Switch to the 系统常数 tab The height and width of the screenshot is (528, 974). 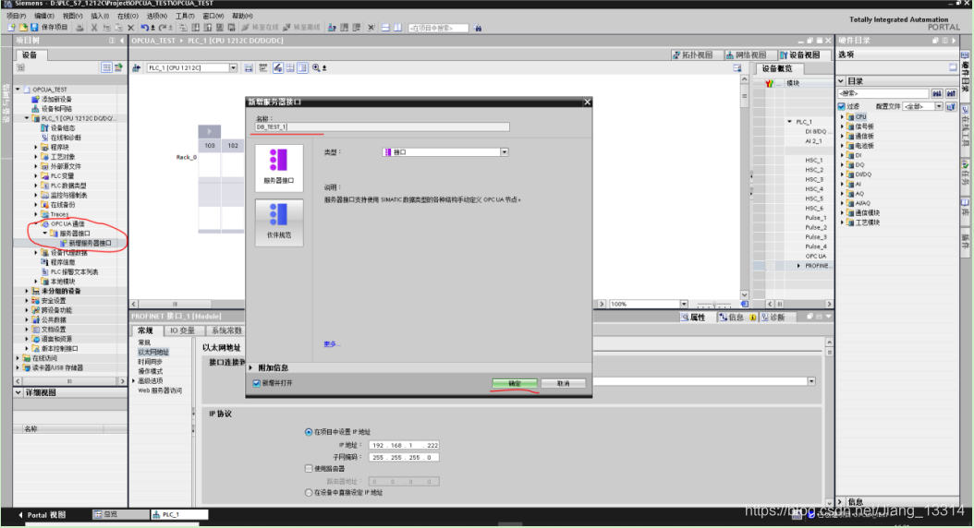point(226,330)
